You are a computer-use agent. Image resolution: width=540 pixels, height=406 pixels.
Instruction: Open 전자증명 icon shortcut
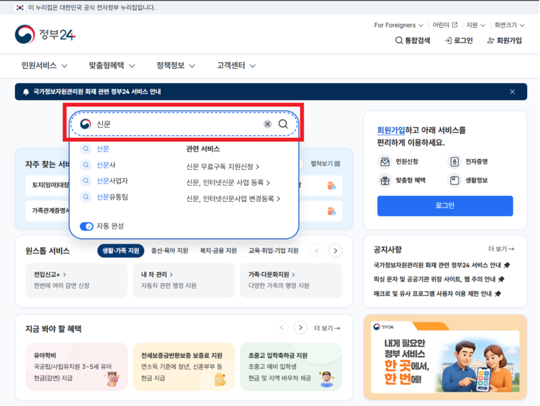point(455,162)
